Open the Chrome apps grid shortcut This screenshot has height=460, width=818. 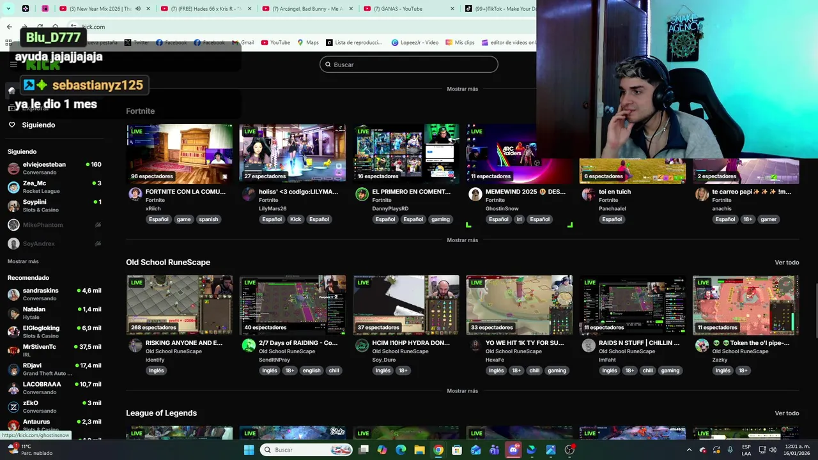[9, 43]
